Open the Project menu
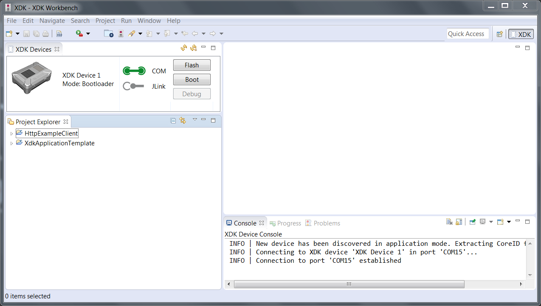The width and height of the screenshot is (541, 306). point(105,20)
